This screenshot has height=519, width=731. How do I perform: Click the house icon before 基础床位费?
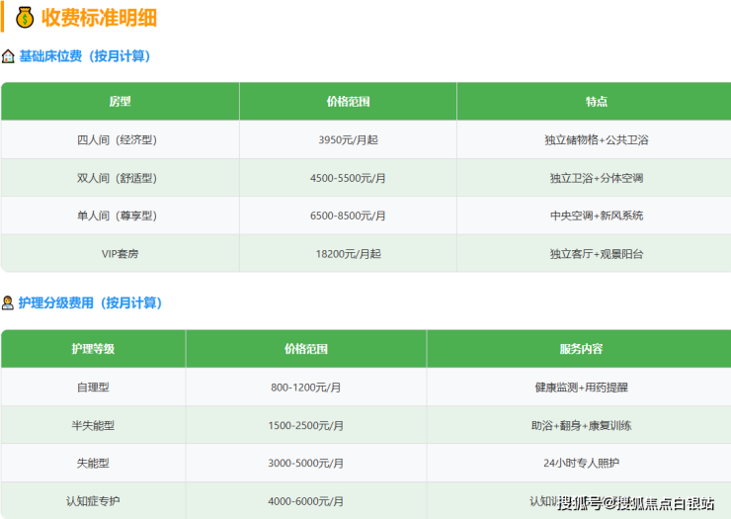click(x=9, y=56)
